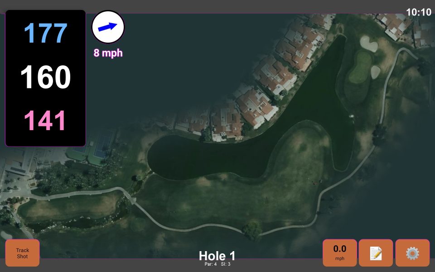Viewport: 435px width, 272px height.
Task: Select the 177 back distance value
Action: click(45, 33)
